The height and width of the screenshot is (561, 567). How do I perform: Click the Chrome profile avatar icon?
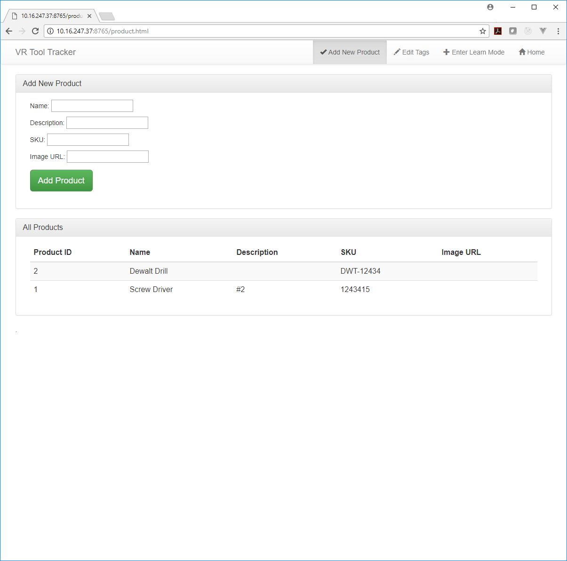pos(490,7)
